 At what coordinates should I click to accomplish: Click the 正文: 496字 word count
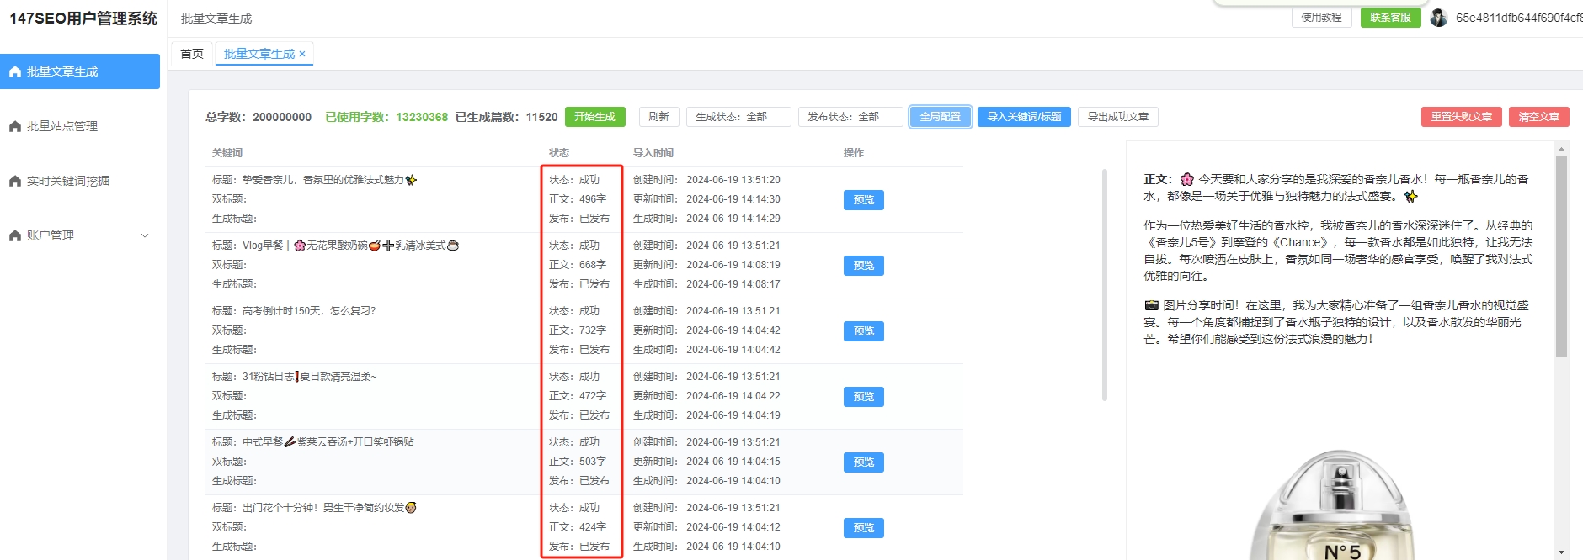(x=578, y=199)
